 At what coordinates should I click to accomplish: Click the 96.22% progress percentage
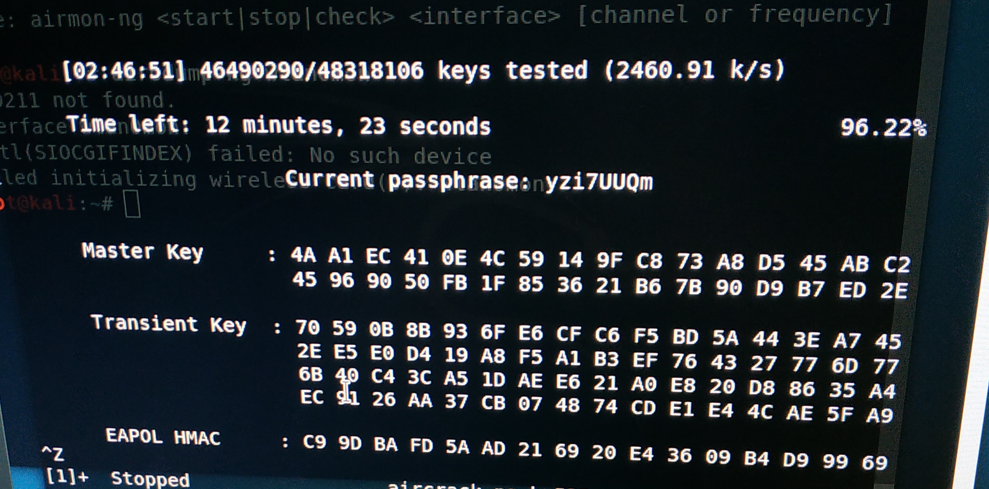[883, 128]
